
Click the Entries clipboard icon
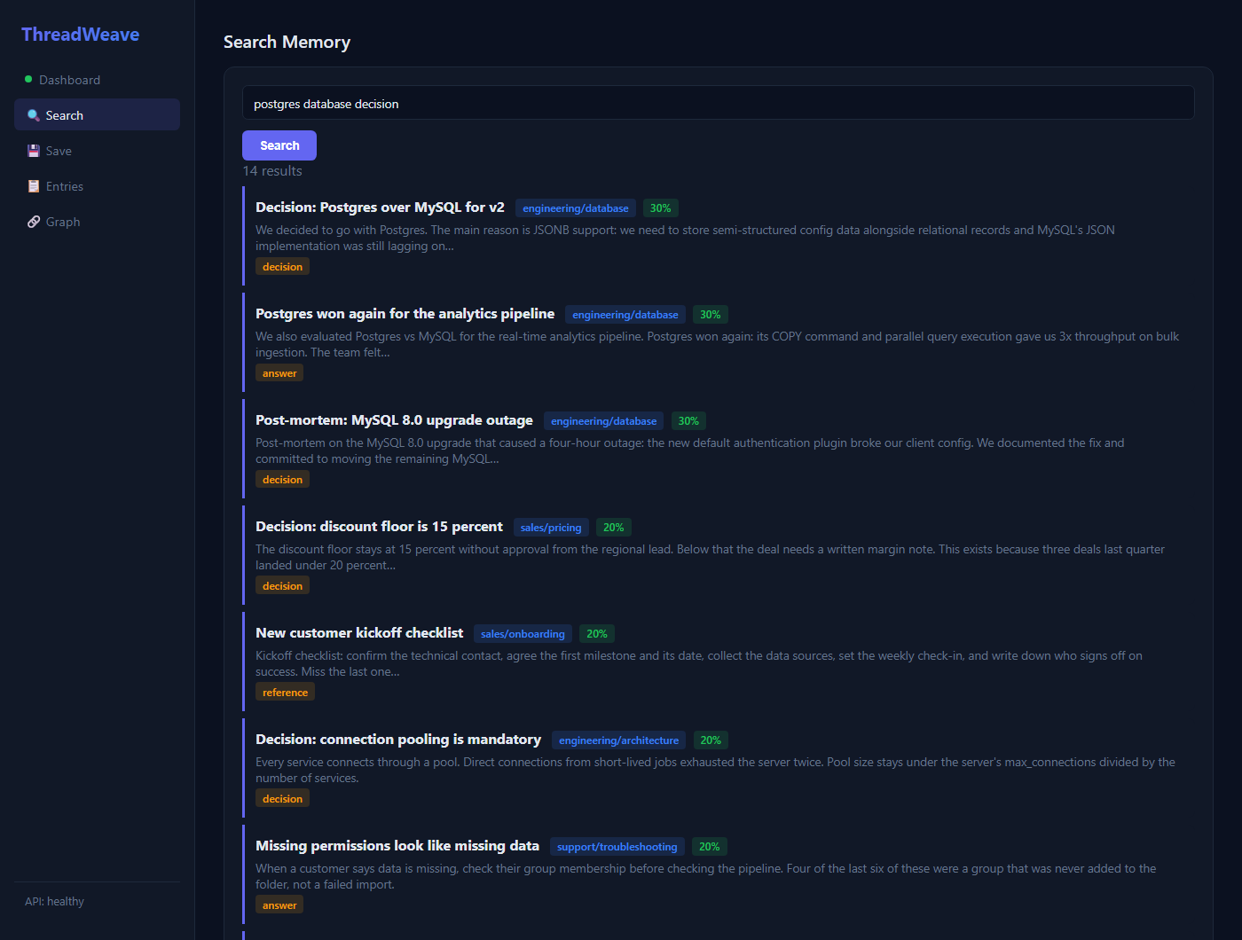(x=34, y=186)
